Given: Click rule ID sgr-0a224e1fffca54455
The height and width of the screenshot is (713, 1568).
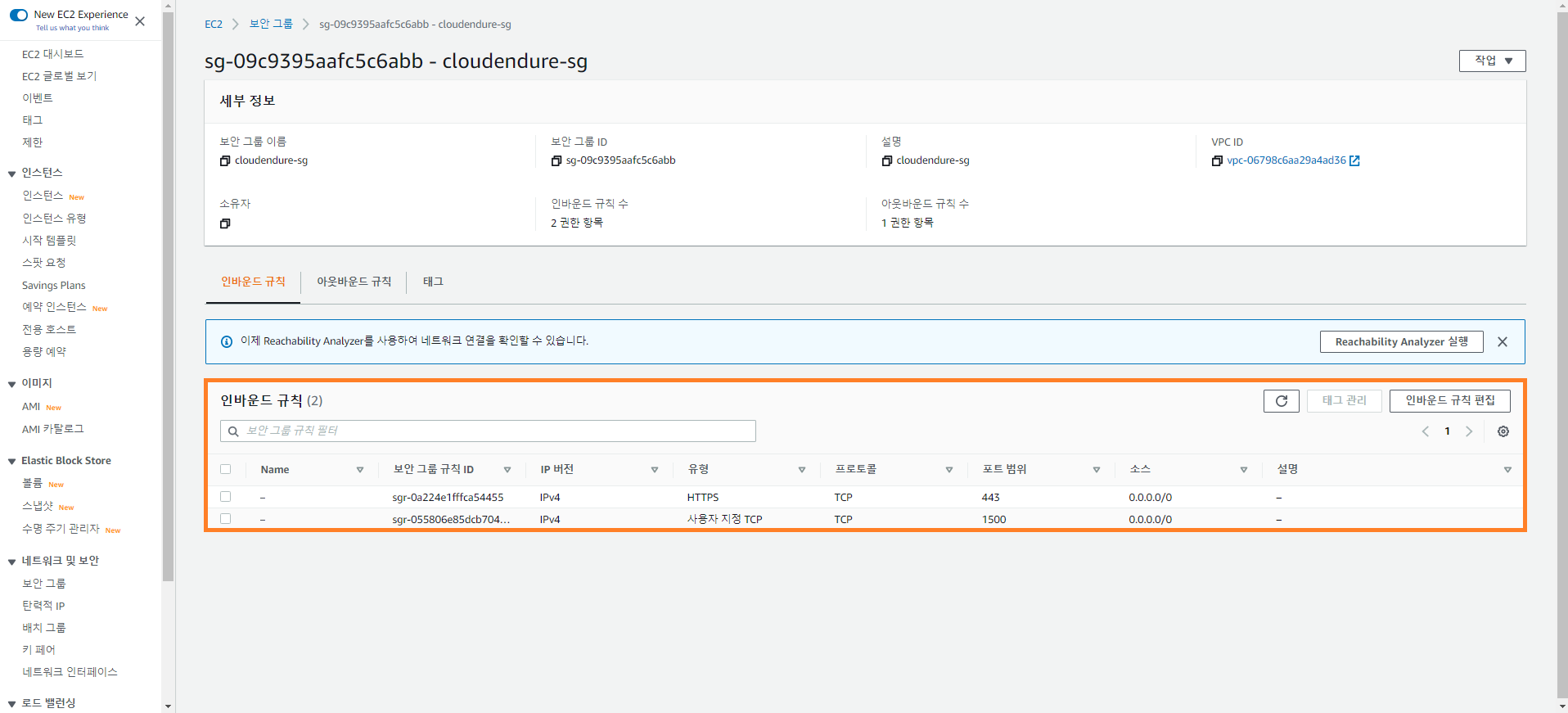Looking at the screenshot, I should [448, 498].
